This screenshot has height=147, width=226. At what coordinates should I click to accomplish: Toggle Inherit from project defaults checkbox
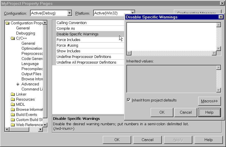[x=129, y=100]
